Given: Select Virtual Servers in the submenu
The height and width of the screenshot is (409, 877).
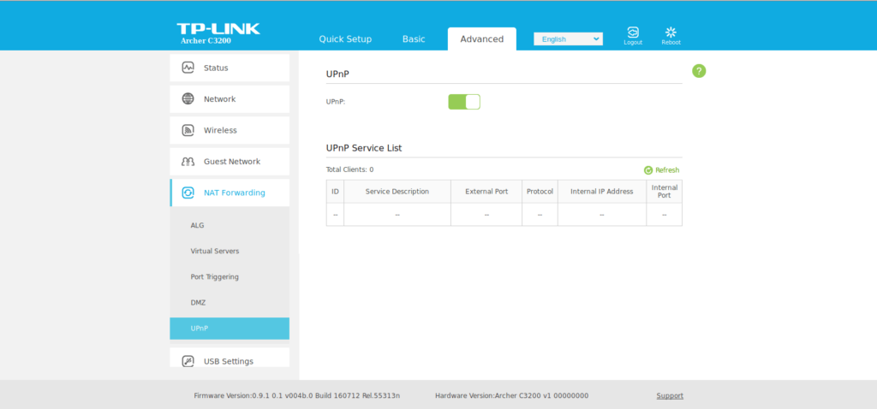Looking at the screenshot, I should (215, 252).
